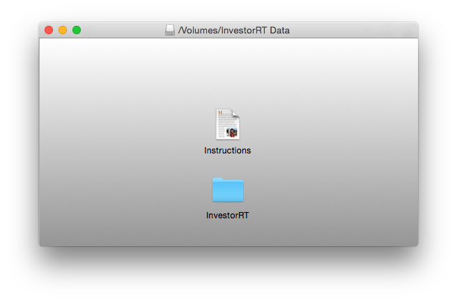
Task: Click the /Volumes/InvestorRT Data window title text
Action: click(x=234, y=30)
